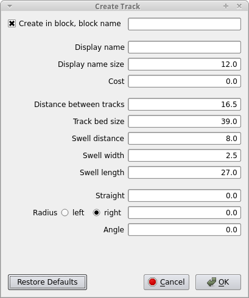The height and width of the screenshot is (298, 249).
Task: Select the right radius radio button
Action: tap(96, 213)
